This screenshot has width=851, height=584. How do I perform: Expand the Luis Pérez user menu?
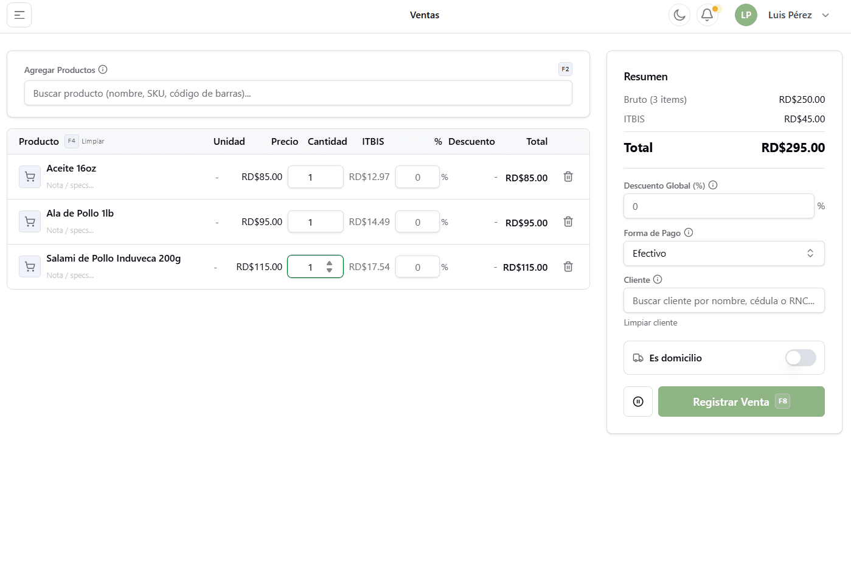(797, 15)
